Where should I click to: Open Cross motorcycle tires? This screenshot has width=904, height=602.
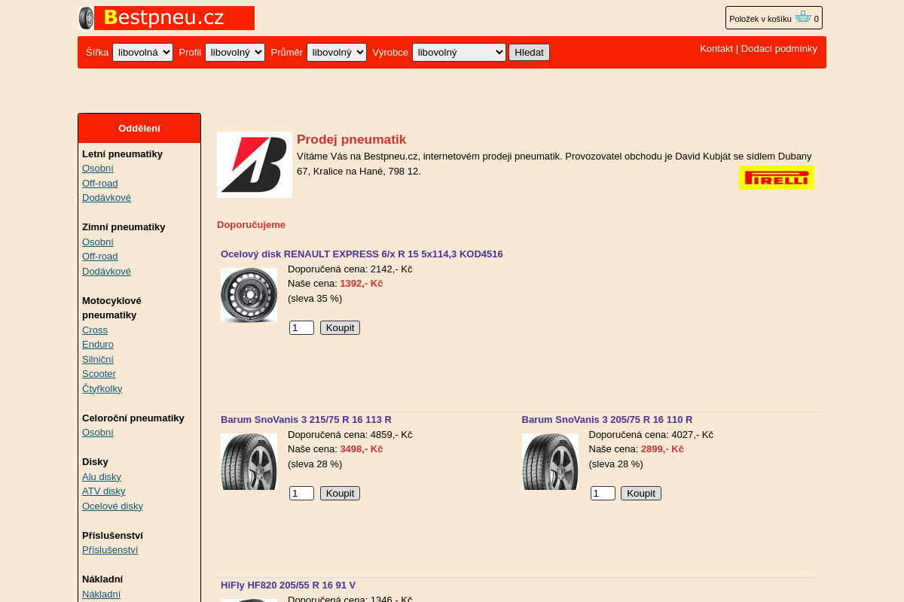95,330
